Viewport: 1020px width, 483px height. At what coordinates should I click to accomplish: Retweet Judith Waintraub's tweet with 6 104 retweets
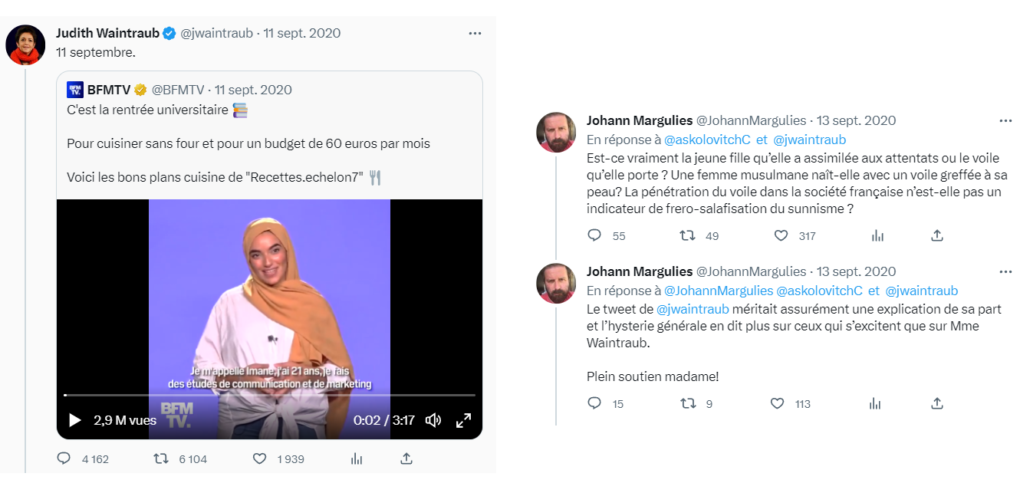(161, 458)
